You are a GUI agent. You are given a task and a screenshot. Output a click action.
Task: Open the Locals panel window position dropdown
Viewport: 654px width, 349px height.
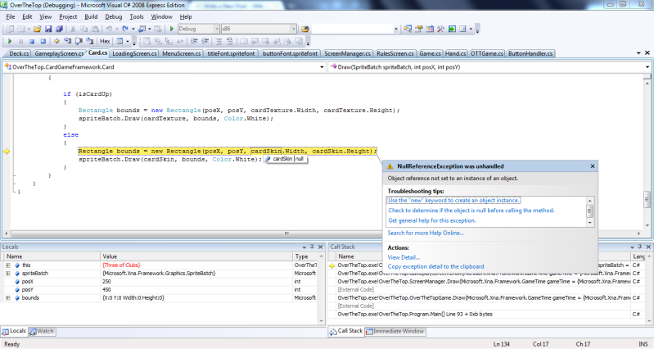304,247
